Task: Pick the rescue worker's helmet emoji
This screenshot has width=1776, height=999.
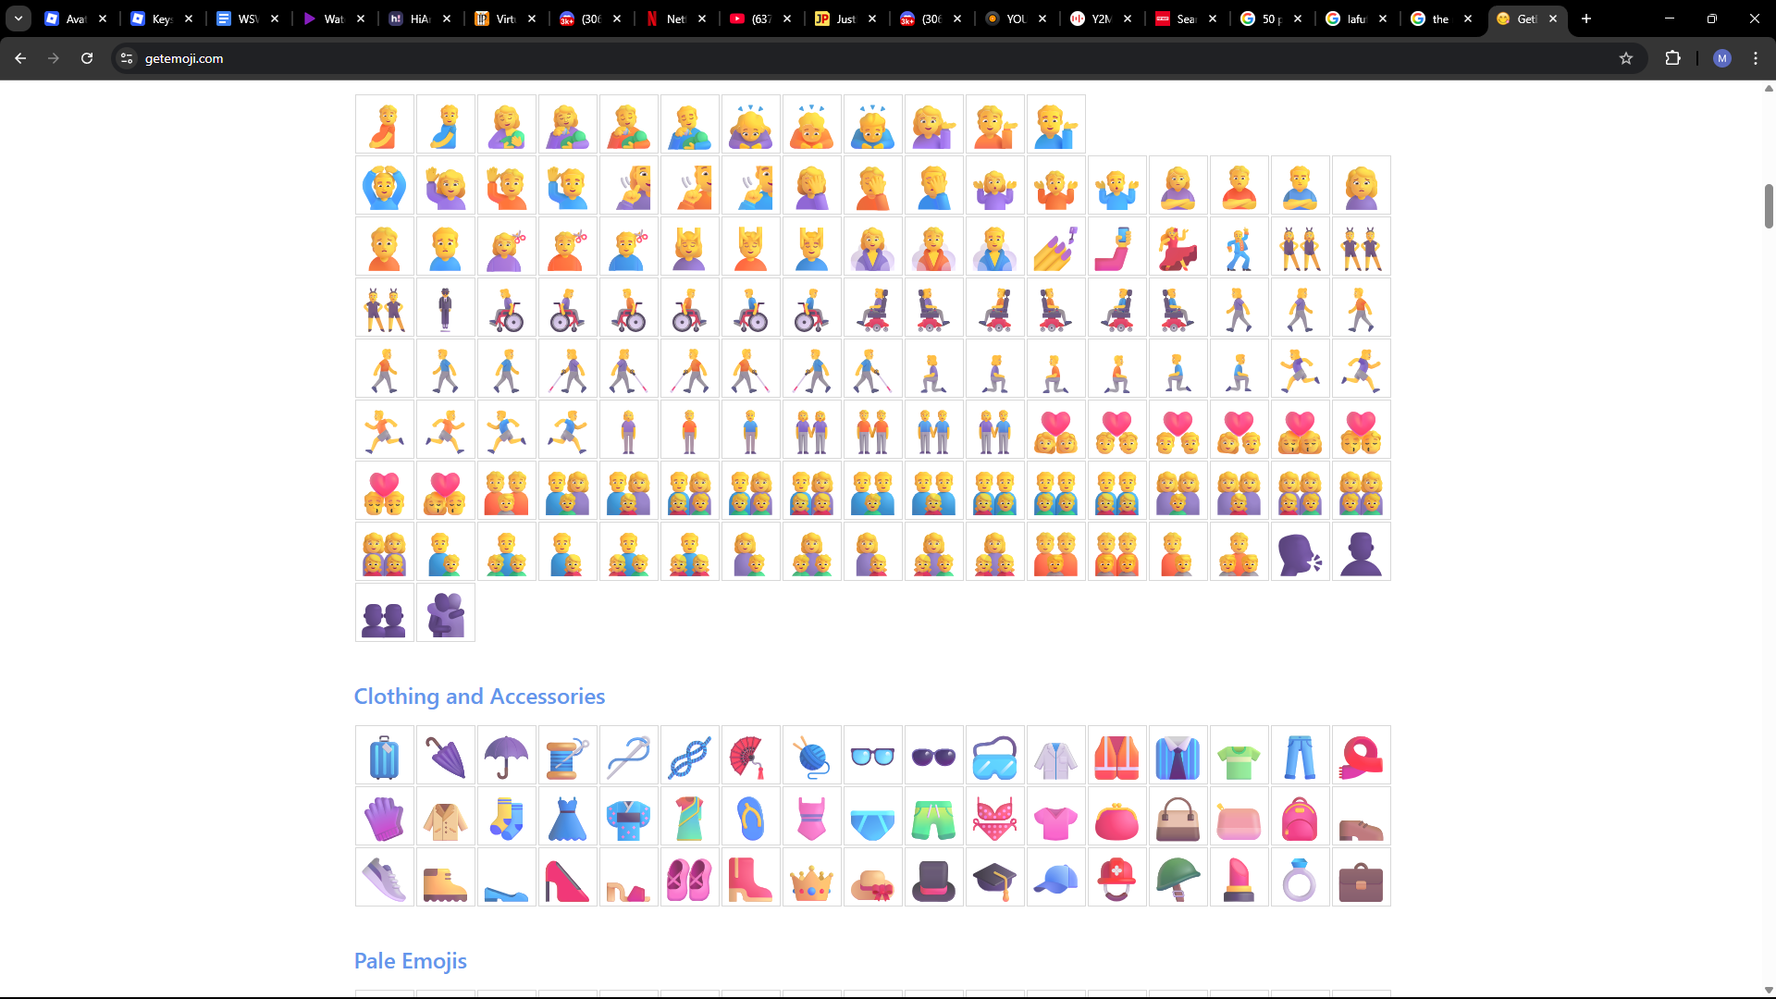Action: click(1117, 878)
